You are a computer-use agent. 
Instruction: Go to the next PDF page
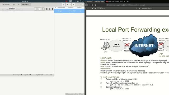pos(95,8)
